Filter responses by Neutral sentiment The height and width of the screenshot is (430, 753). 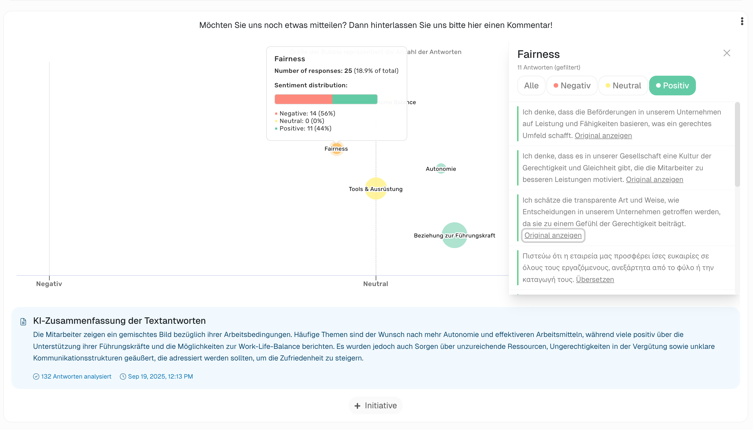623,86
